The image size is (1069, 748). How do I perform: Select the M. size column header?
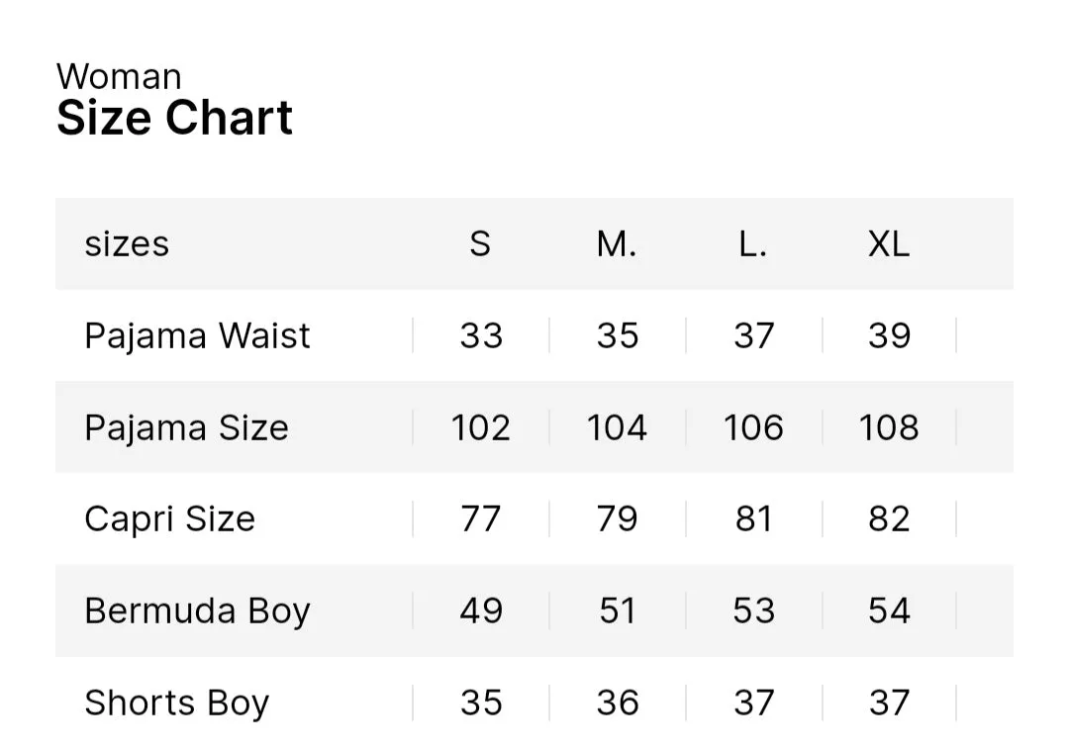coord(617,243)
